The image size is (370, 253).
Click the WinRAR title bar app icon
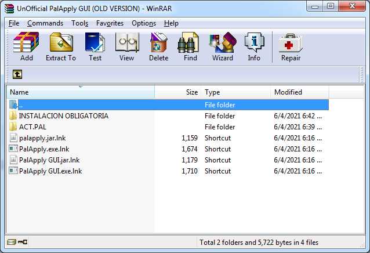click(9, 9)
